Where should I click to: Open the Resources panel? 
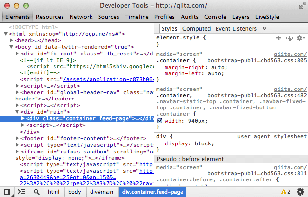click(50, 17)
